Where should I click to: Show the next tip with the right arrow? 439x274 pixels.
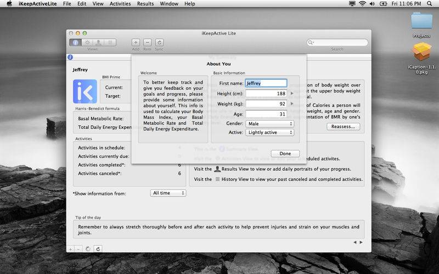click(361, 242)
